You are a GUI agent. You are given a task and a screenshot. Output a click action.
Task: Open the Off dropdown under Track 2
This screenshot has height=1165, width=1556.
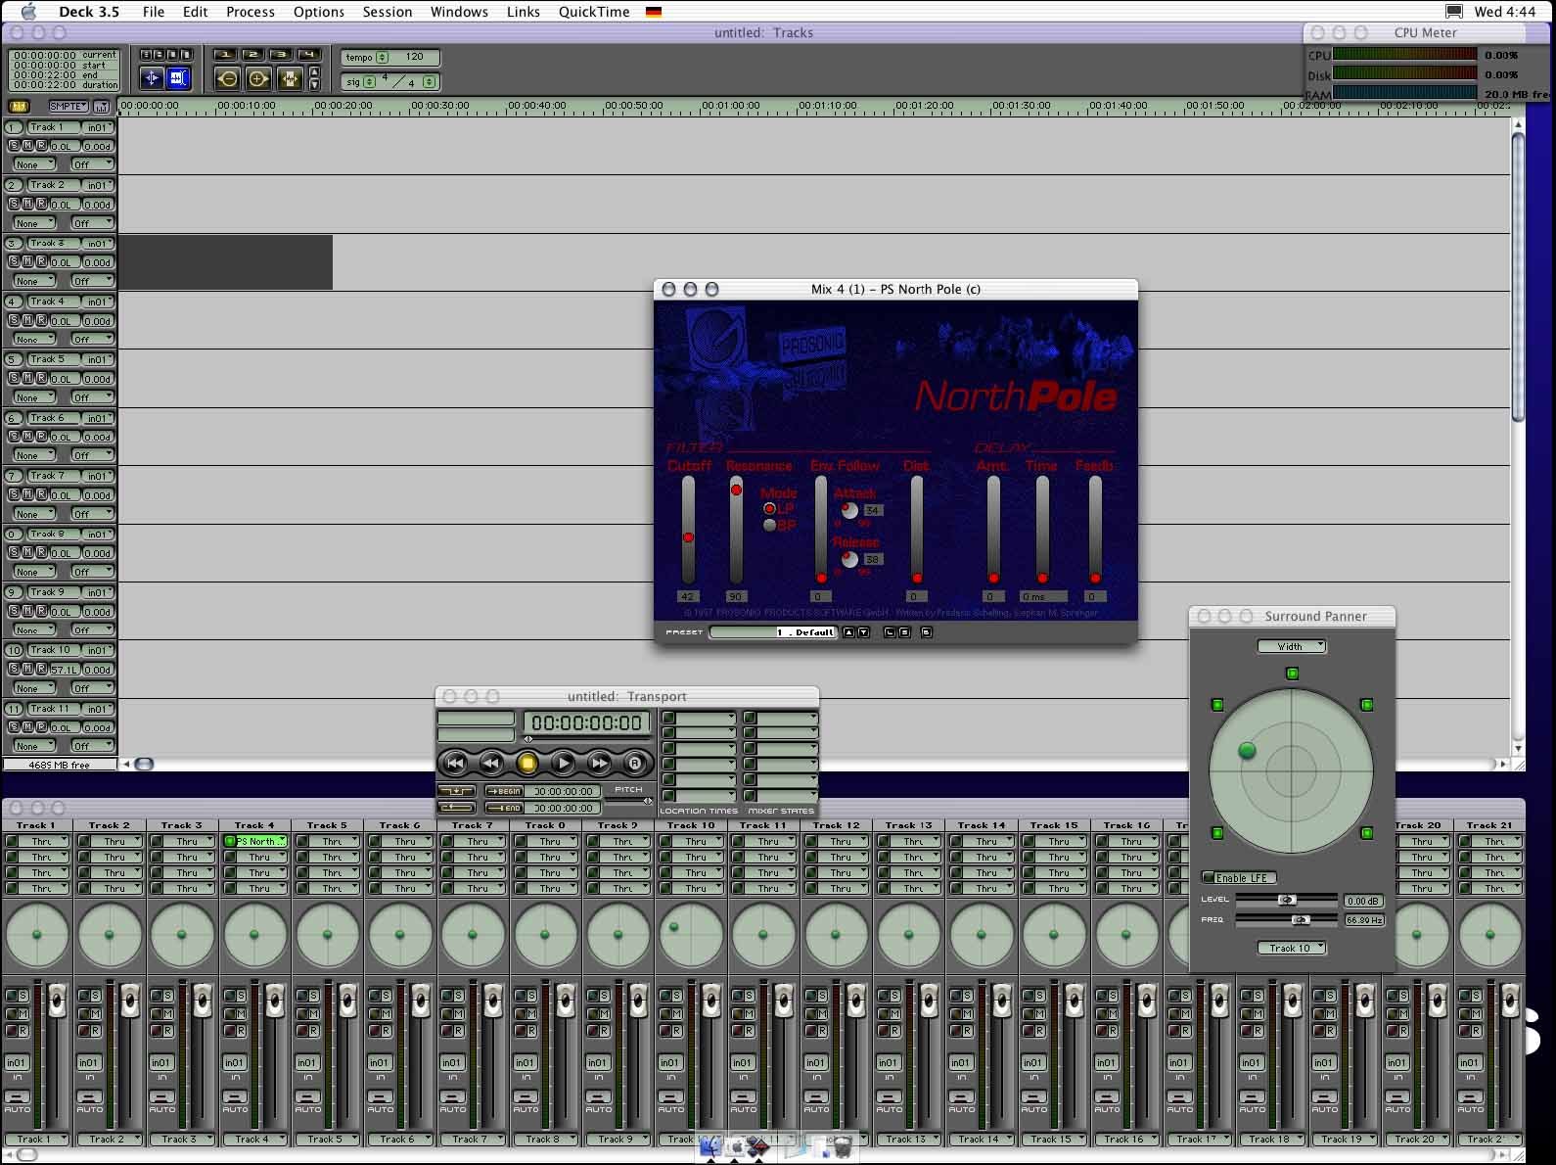coord(92,223)
